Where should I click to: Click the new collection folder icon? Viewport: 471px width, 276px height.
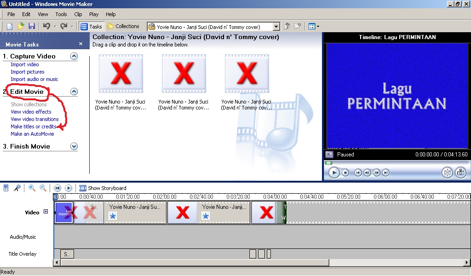(x=298, y=26)
